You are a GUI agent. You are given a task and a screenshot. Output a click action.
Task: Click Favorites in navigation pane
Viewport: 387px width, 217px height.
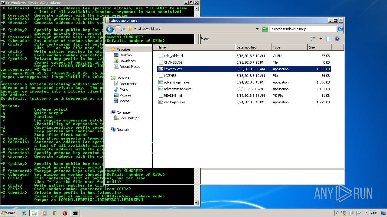click(x=123, y=49)
